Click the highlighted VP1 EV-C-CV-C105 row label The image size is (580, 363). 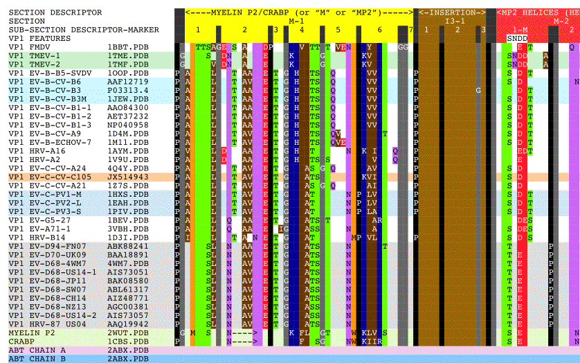pos(50,177)
